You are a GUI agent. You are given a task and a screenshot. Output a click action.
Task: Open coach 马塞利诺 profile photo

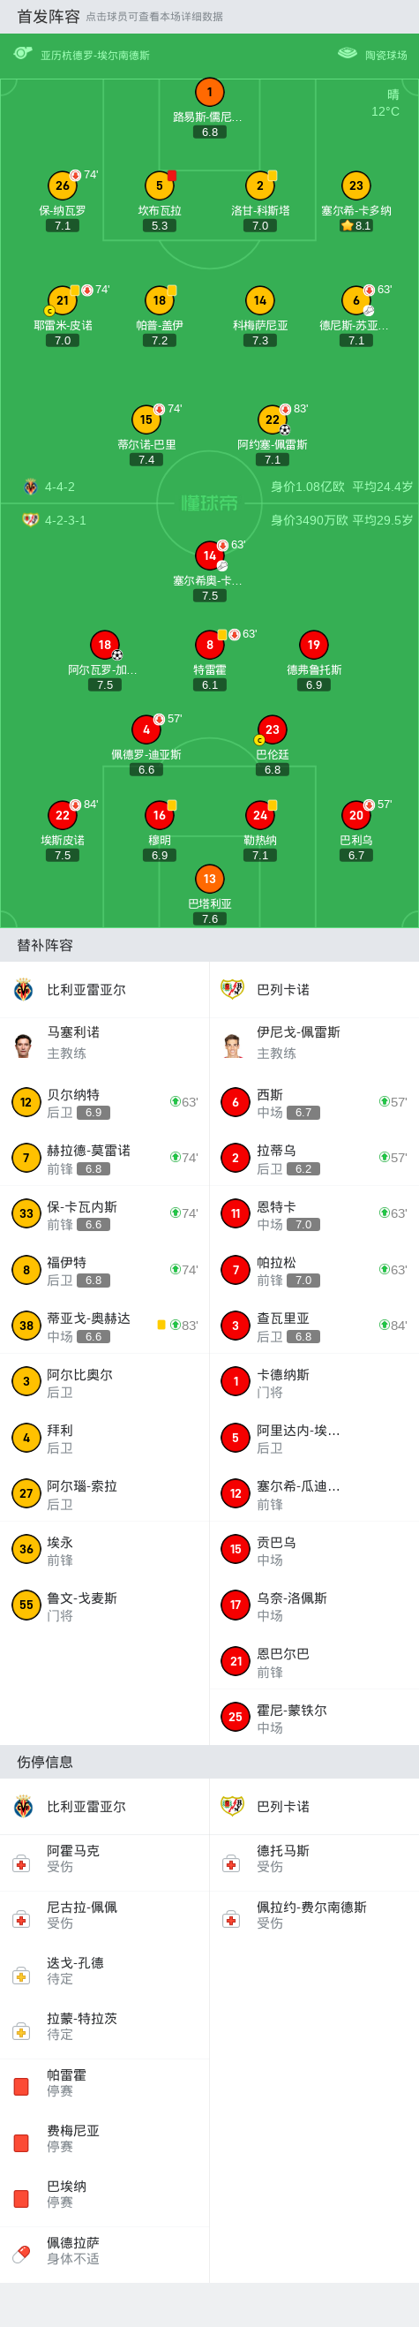point(24,1046)
